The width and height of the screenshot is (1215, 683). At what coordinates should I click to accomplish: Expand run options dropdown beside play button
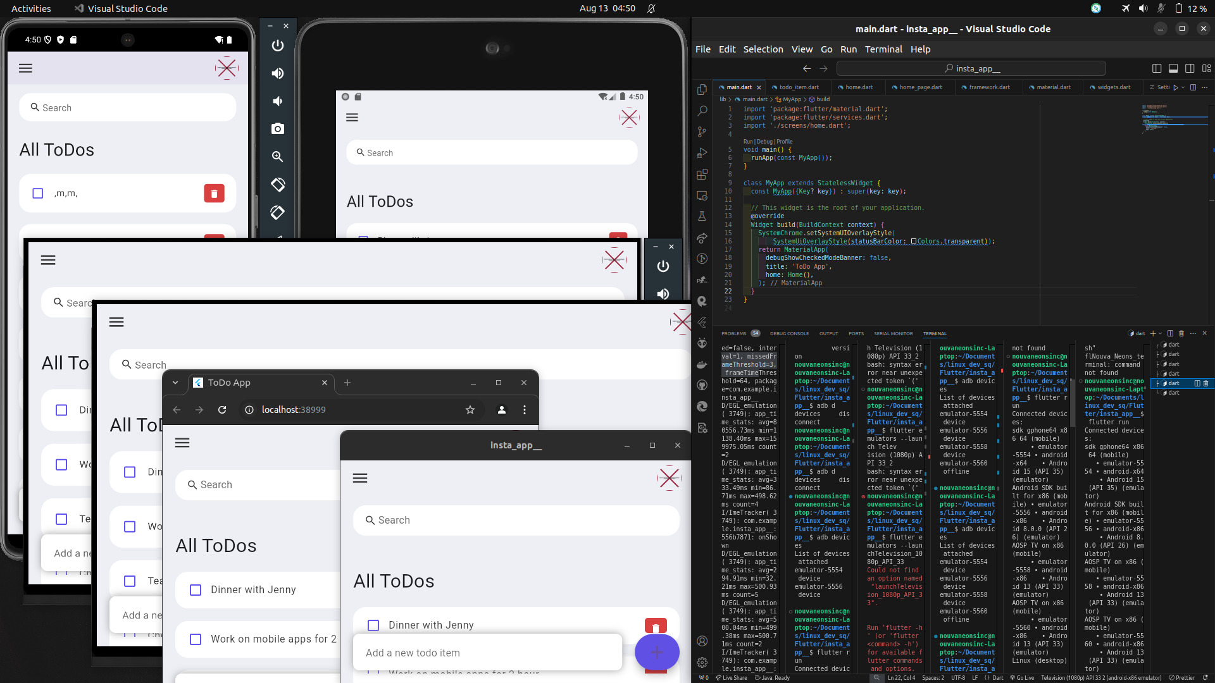coord(1183,87)
